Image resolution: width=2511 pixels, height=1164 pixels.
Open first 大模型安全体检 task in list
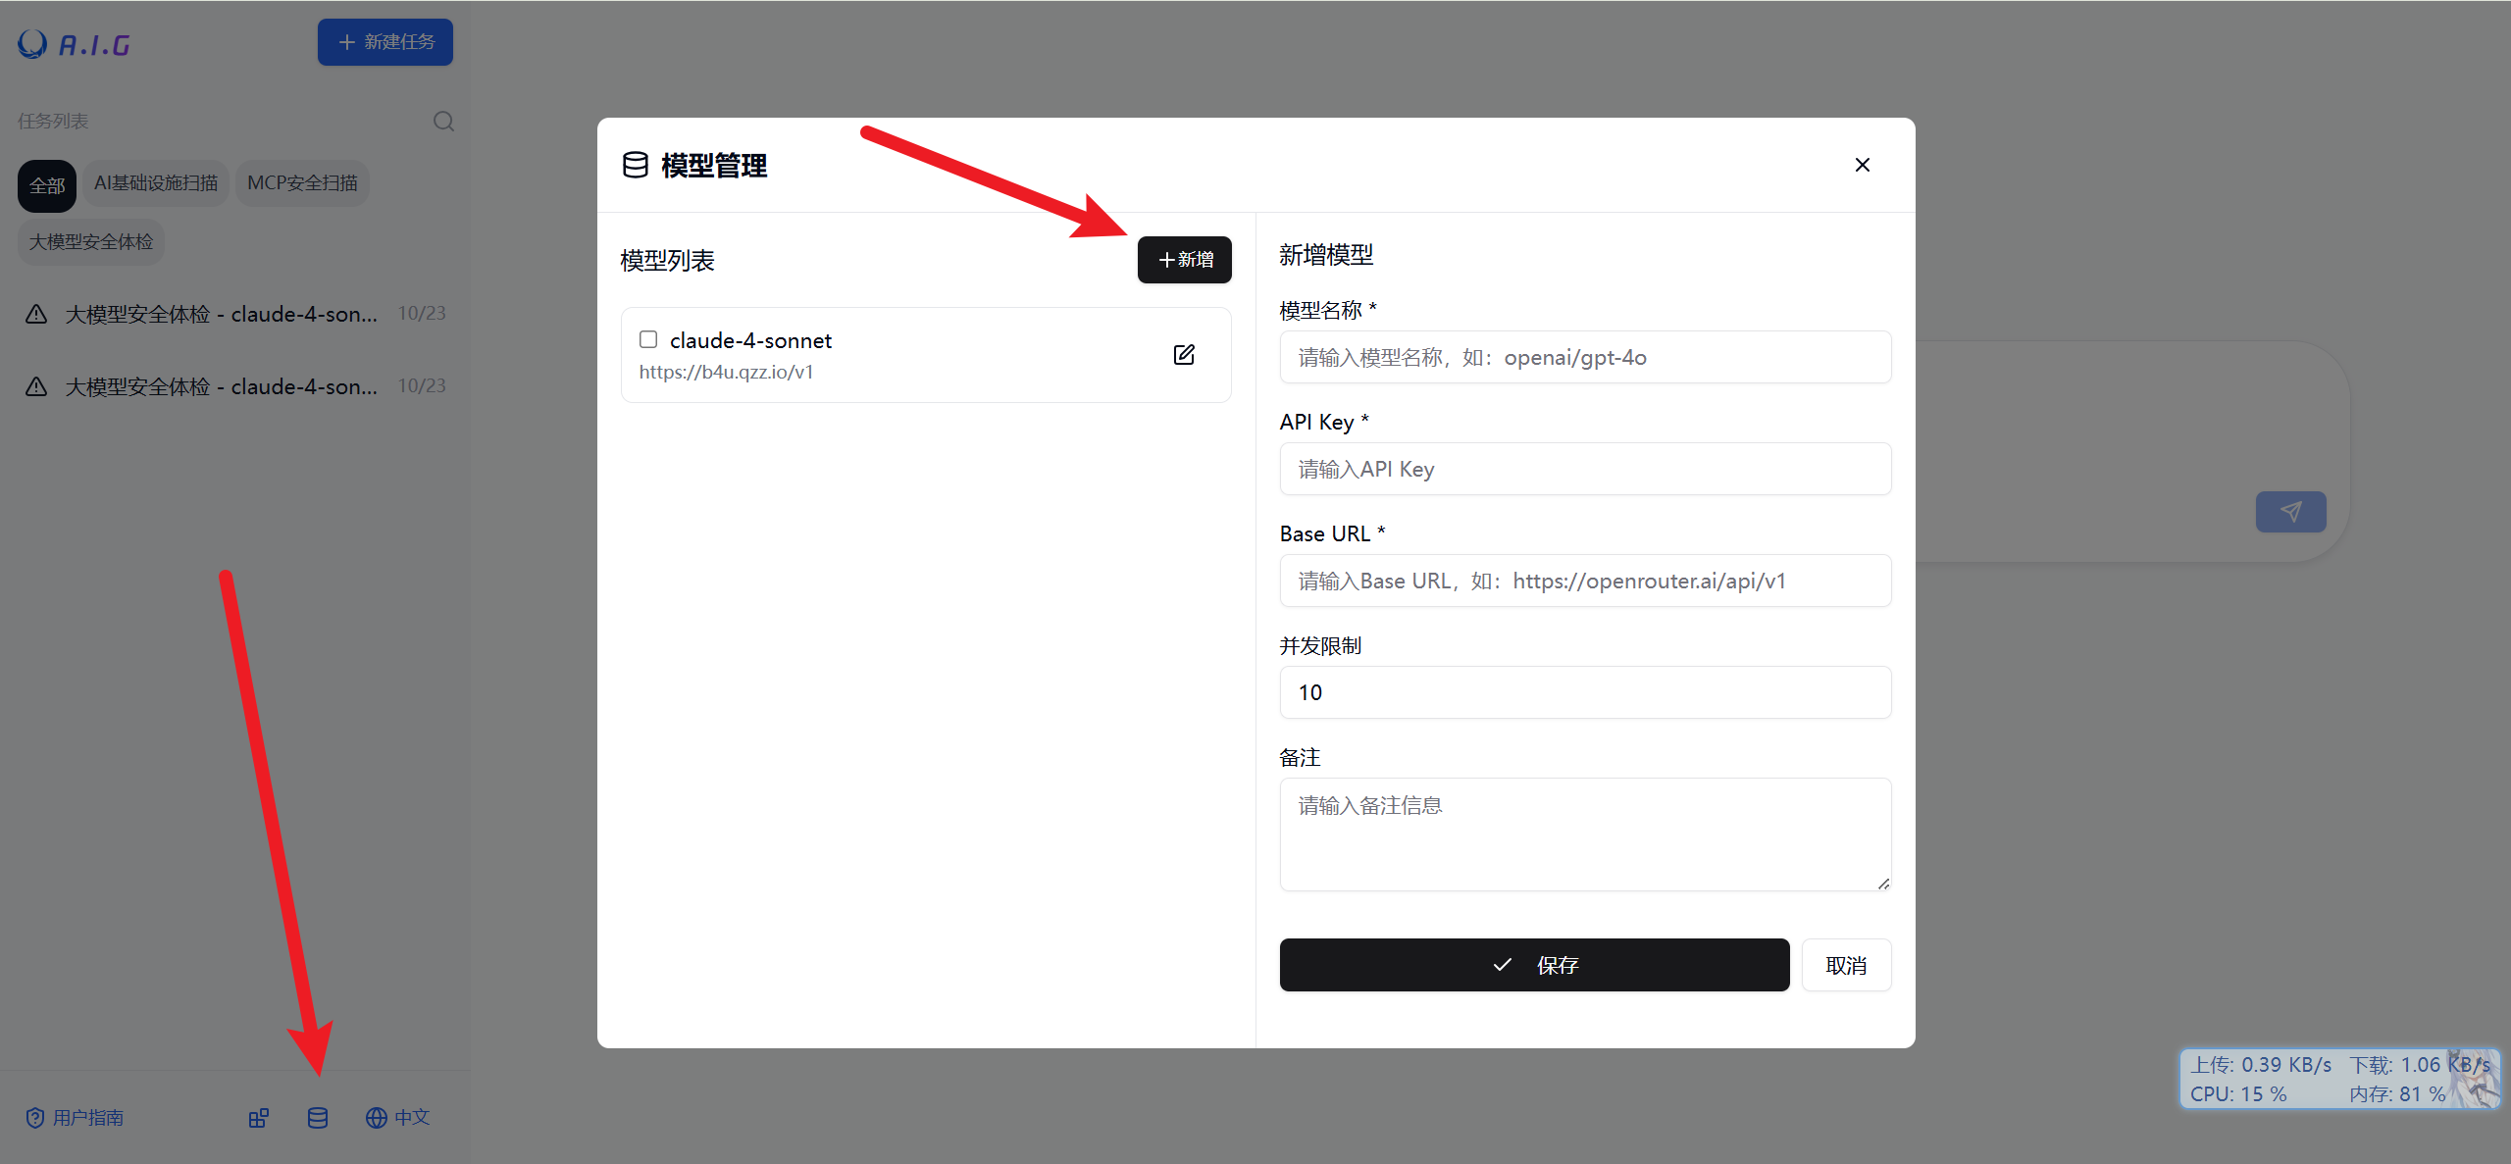click(222, 315)
